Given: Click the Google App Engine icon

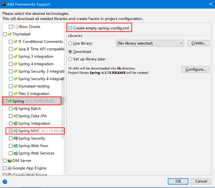Looking at the screenshot, I should (x=10, y=168).
